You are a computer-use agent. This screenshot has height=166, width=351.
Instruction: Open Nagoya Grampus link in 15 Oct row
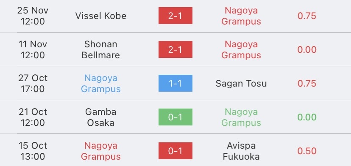click(101, 151)
